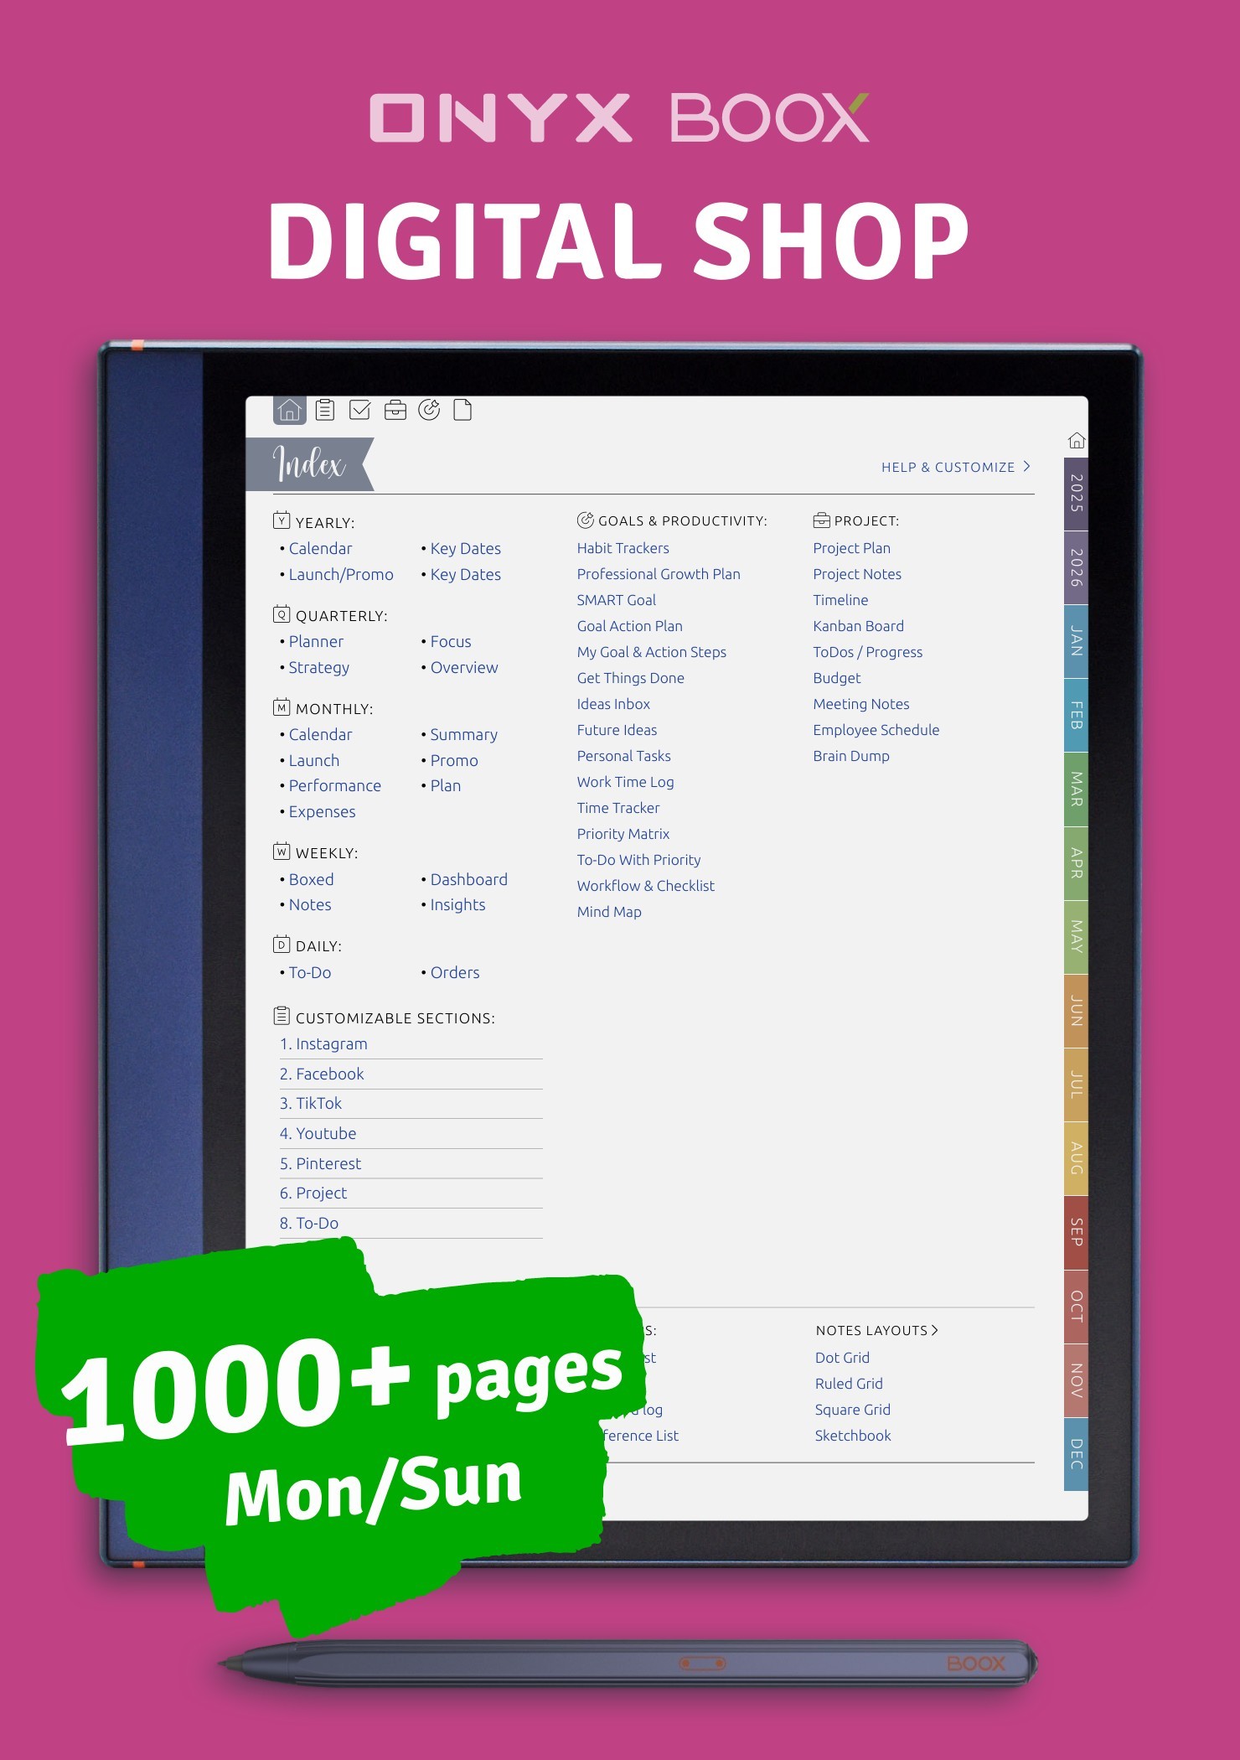Open the goals target icon in the top toolbar
This screenshot has height=1760, width=1240.
[x=429, y=410]
